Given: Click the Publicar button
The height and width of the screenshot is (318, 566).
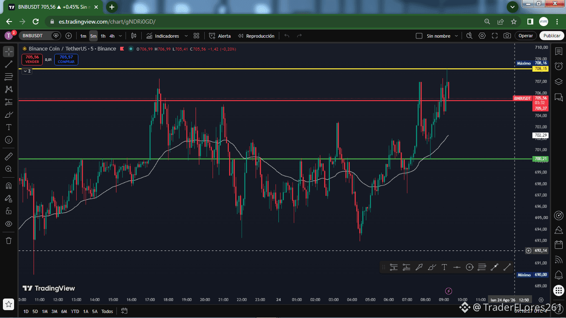Looking at the screenshot, I should 552,36.
